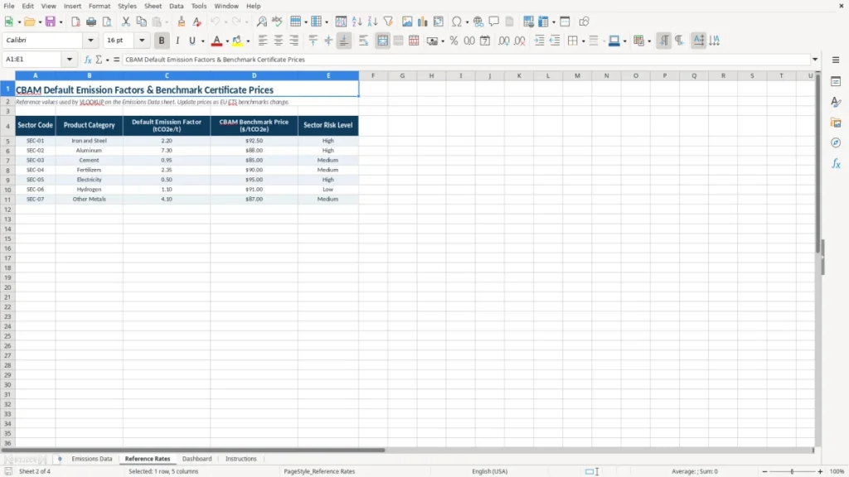The image size is (849, 477).
Task: Click the Print icon
Action: [x=91, y=22]
